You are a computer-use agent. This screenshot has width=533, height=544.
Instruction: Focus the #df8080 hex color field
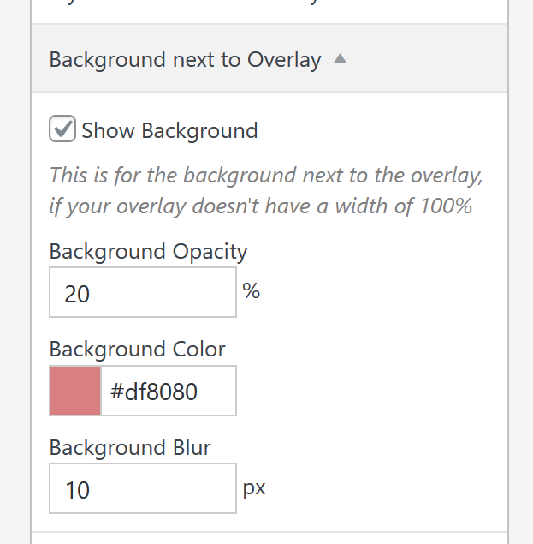coord(168,392)
